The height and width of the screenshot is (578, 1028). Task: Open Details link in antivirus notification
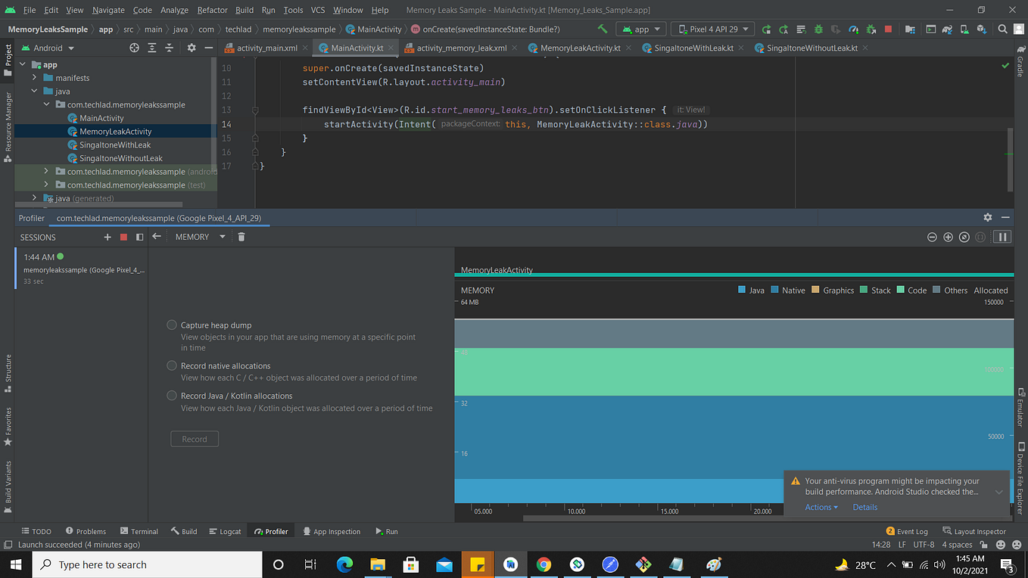865,507
